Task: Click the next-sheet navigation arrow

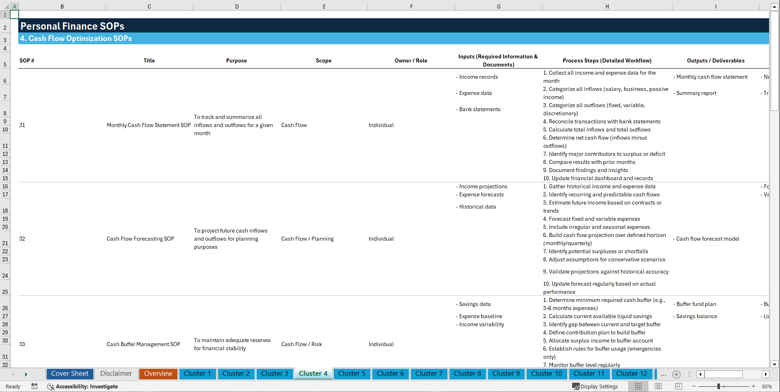Action: click(x=26, y=374)
